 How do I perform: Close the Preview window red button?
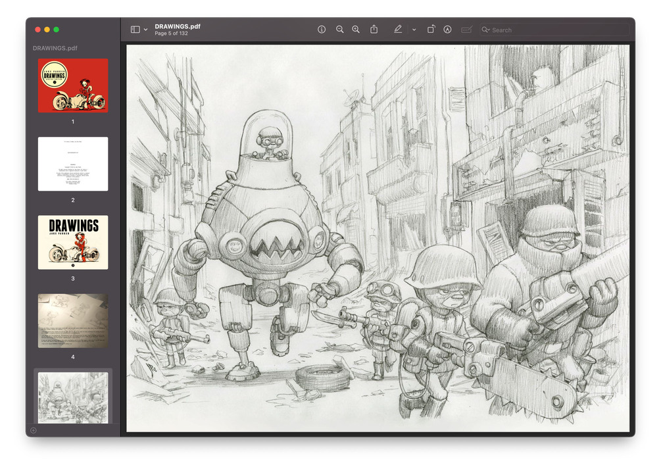point(37,30)
